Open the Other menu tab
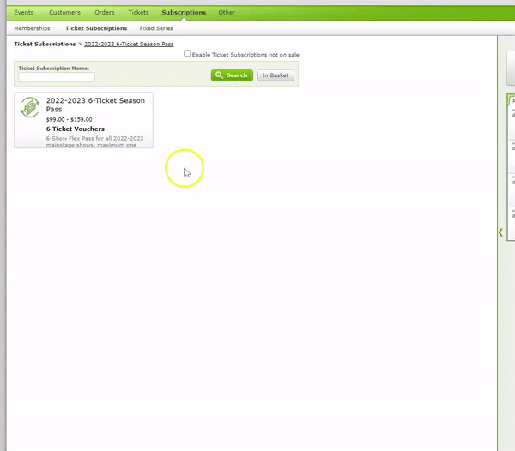Image resolution: width=515 pixels, height=451 pixels. tap(227, 13)
